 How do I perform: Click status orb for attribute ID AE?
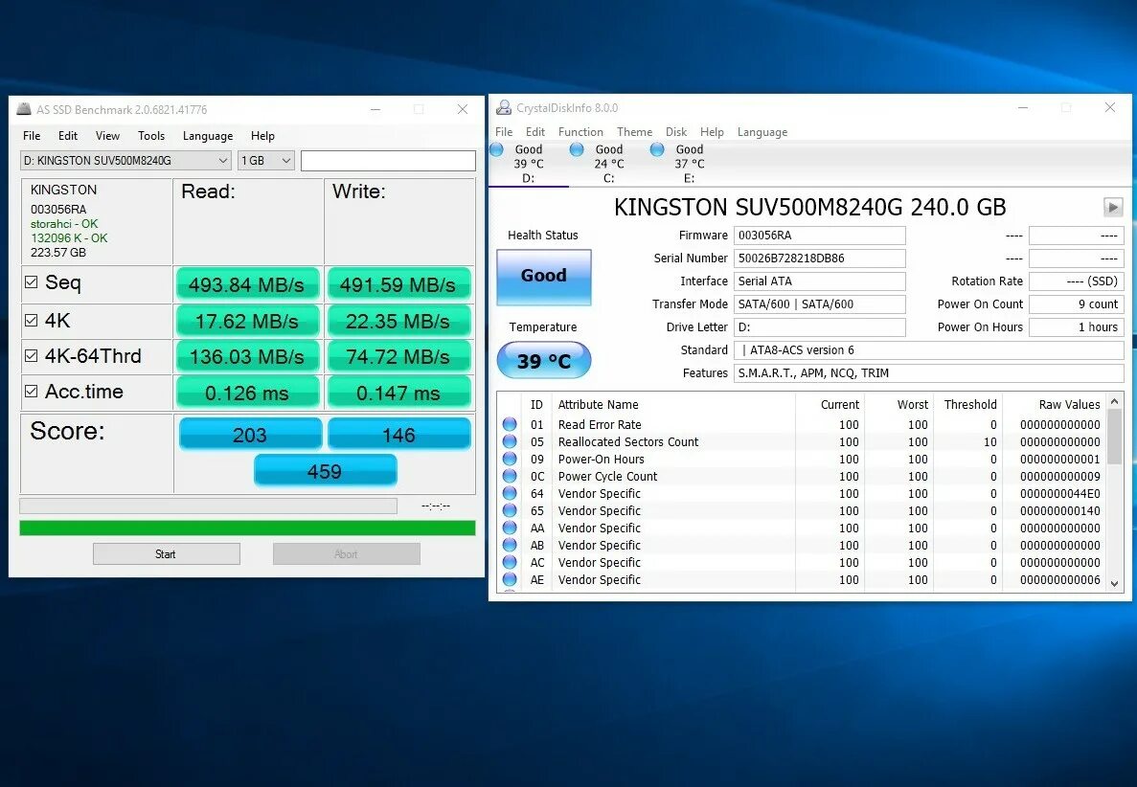[x=510, y=580]
